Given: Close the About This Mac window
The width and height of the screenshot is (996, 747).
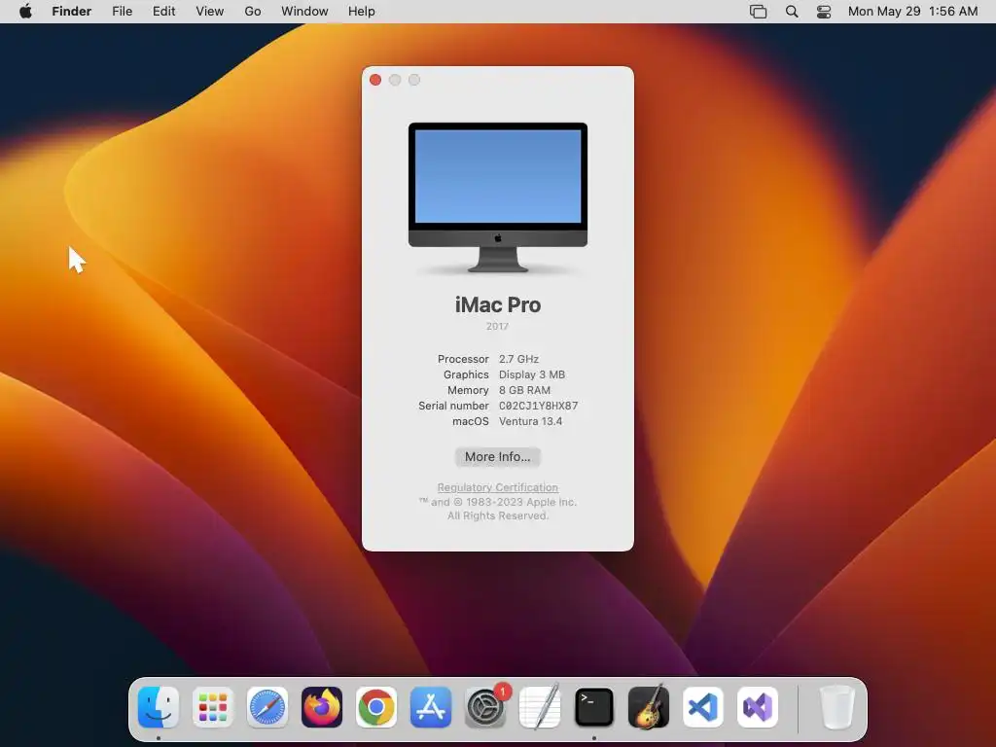Looking at the screenshot, I should tap(375, 80).
